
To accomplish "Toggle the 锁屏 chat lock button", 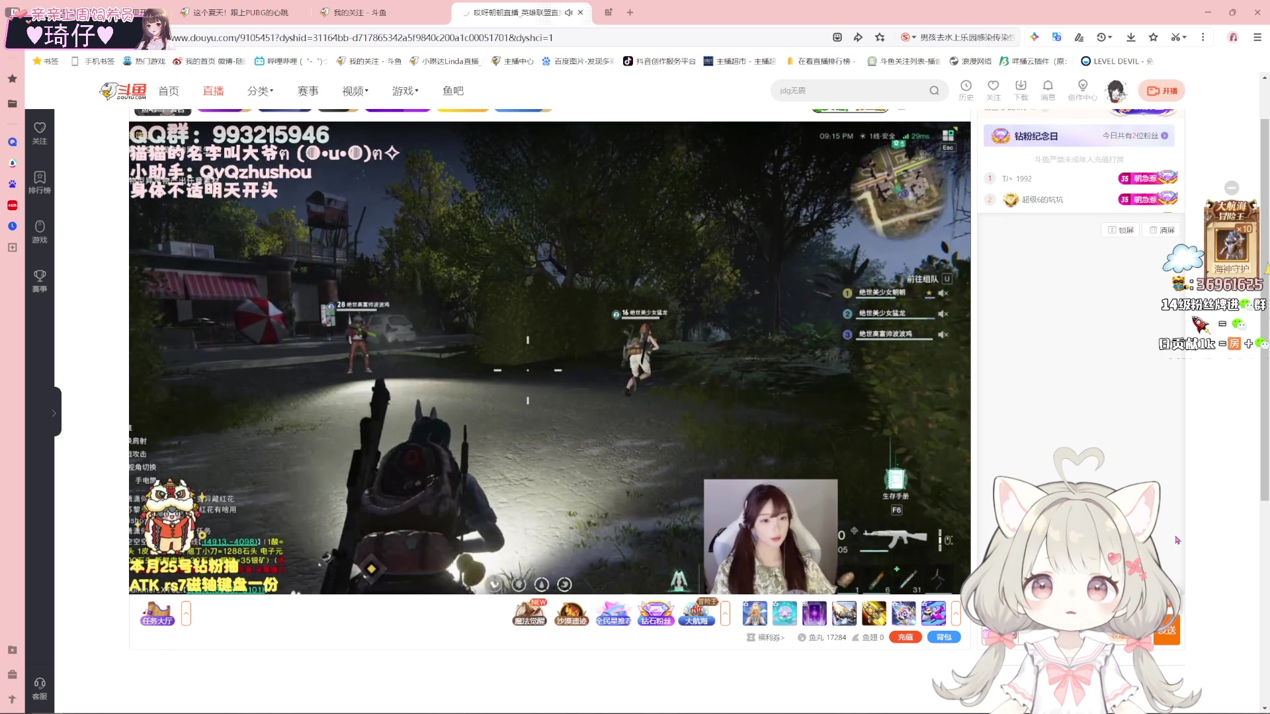I will [1121, 230].
